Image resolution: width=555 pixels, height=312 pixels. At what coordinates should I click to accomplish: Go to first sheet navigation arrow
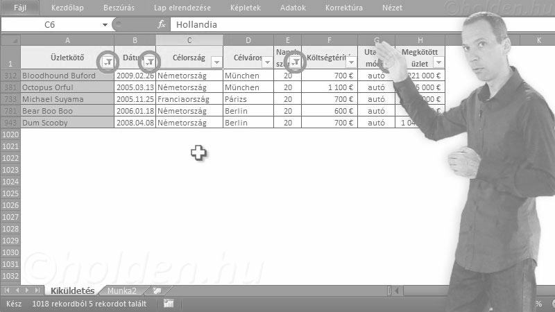click(7, 291)
